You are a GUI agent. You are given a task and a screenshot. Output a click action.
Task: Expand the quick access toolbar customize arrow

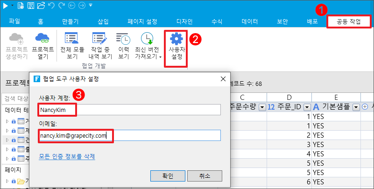(90, 6)
